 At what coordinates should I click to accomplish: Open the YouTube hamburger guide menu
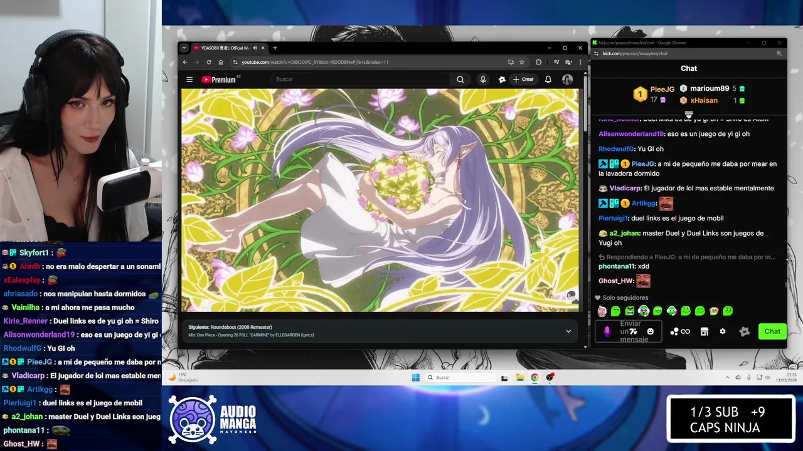click(189, 80)
